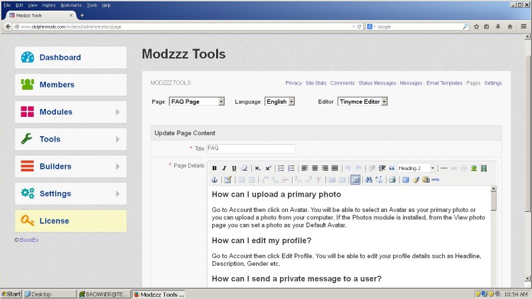Click the insert image icon
This screenshot has width=532, height=299.
click(474, 168)
